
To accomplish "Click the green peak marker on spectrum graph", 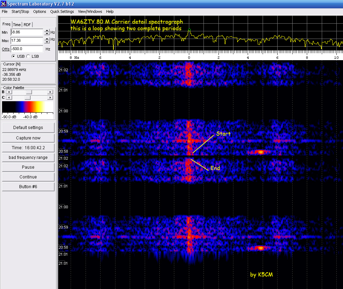I will coord(190,30).
